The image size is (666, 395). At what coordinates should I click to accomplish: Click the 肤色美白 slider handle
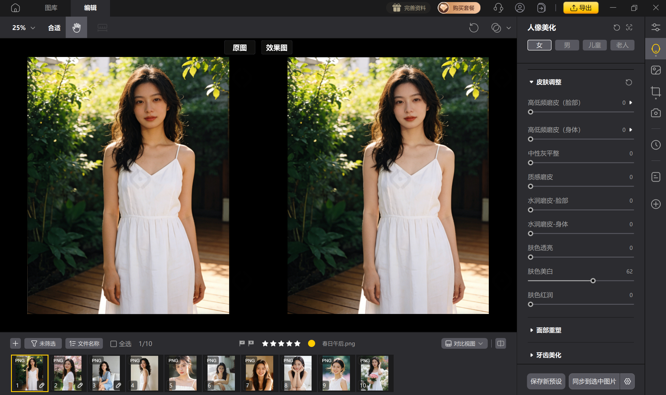click(593, 281)
